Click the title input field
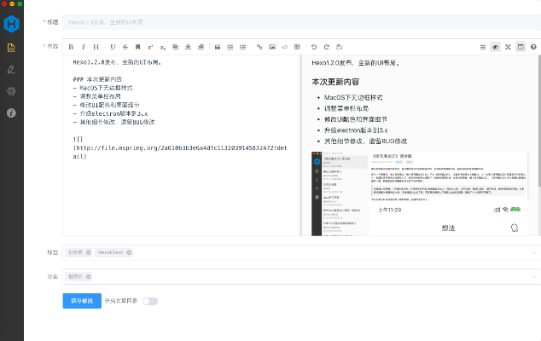The height and width of the screenshot is (341, 541). click(299, 20)
